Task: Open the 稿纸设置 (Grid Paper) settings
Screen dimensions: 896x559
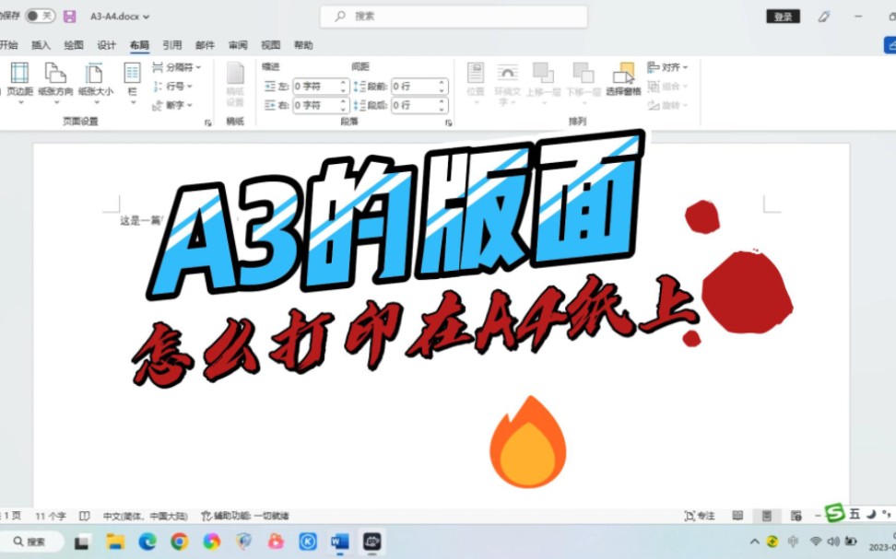Action: click(235, 83)
